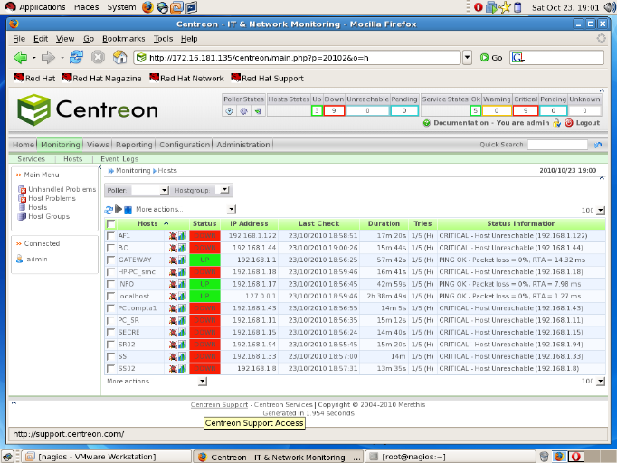
Task: Switch to the Reporting tab
Action: (x=134, y=145)
